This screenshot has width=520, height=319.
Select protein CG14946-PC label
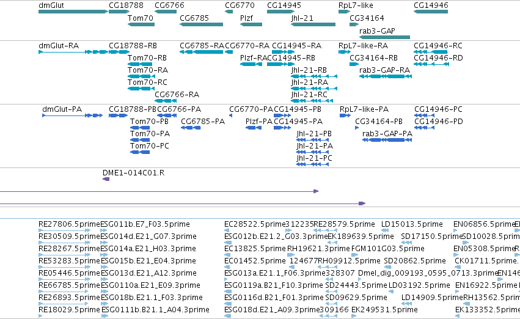(438, 109)
